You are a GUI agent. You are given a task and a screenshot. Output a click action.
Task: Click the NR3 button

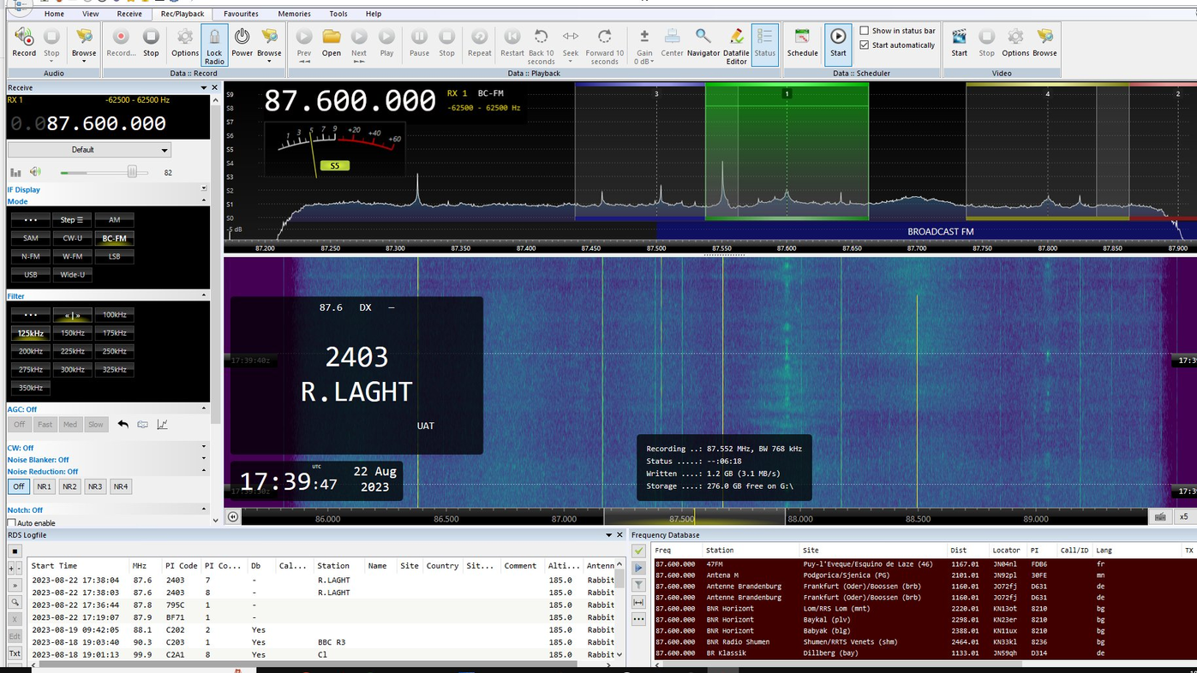point(95,486)
